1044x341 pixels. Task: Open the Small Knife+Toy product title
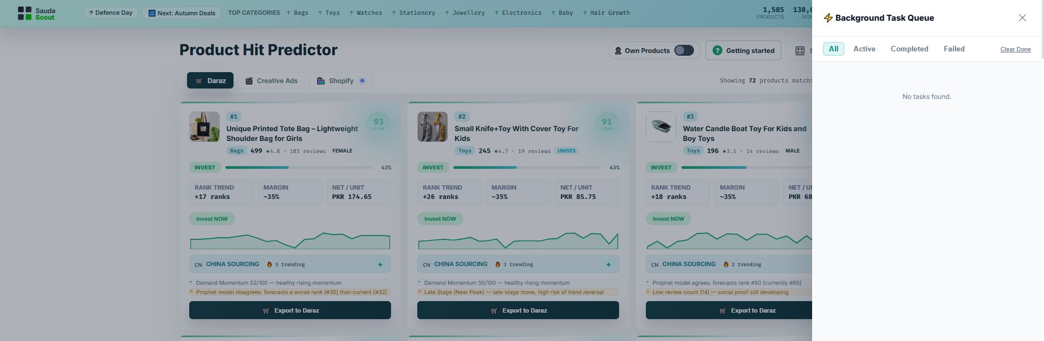pyautogui.click(x=516, y=133)
